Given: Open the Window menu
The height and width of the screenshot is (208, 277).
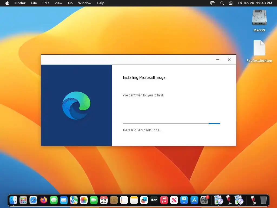Looking at the screenshot, I should (x=85, y=3).
